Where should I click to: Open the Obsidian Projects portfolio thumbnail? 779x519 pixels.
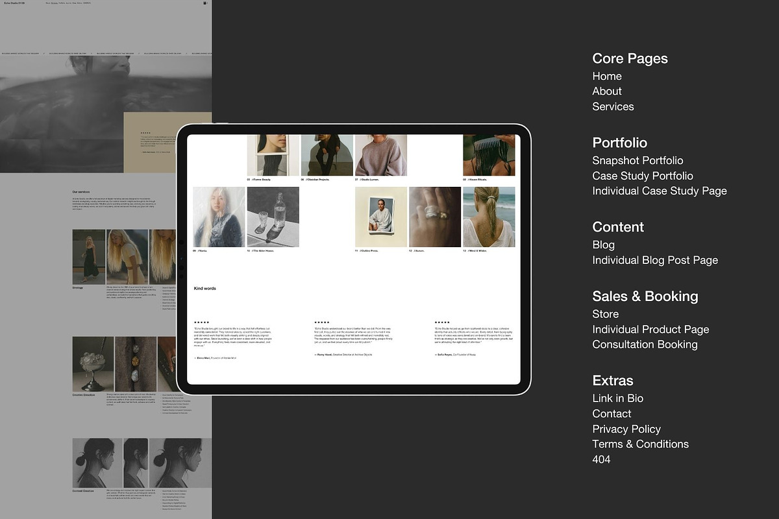pyautogui.click(x=327, y=155)
